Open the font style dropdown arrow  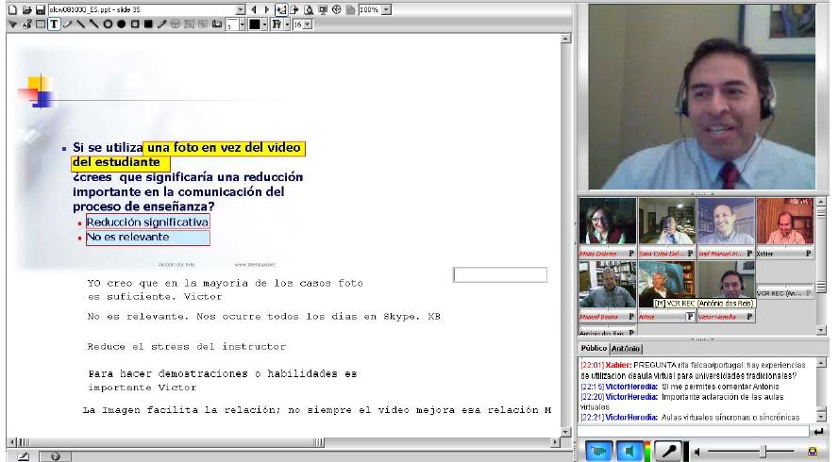[x=287, y=25]
